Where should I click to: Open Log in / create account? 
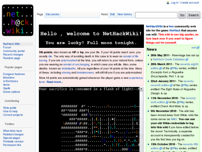tap(185, 3)
